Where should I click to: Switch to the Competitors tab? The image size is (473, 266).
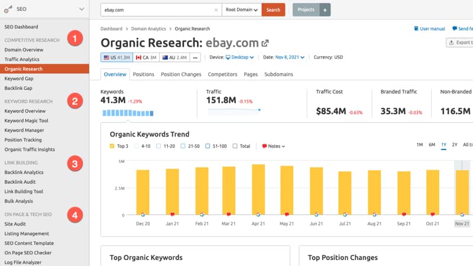[x=222, y=74]
